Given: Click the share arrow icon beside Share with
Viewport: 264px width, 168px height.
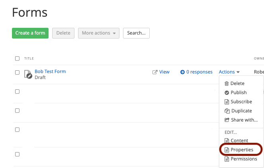Looking at the screenshot, I should (227, 120).
